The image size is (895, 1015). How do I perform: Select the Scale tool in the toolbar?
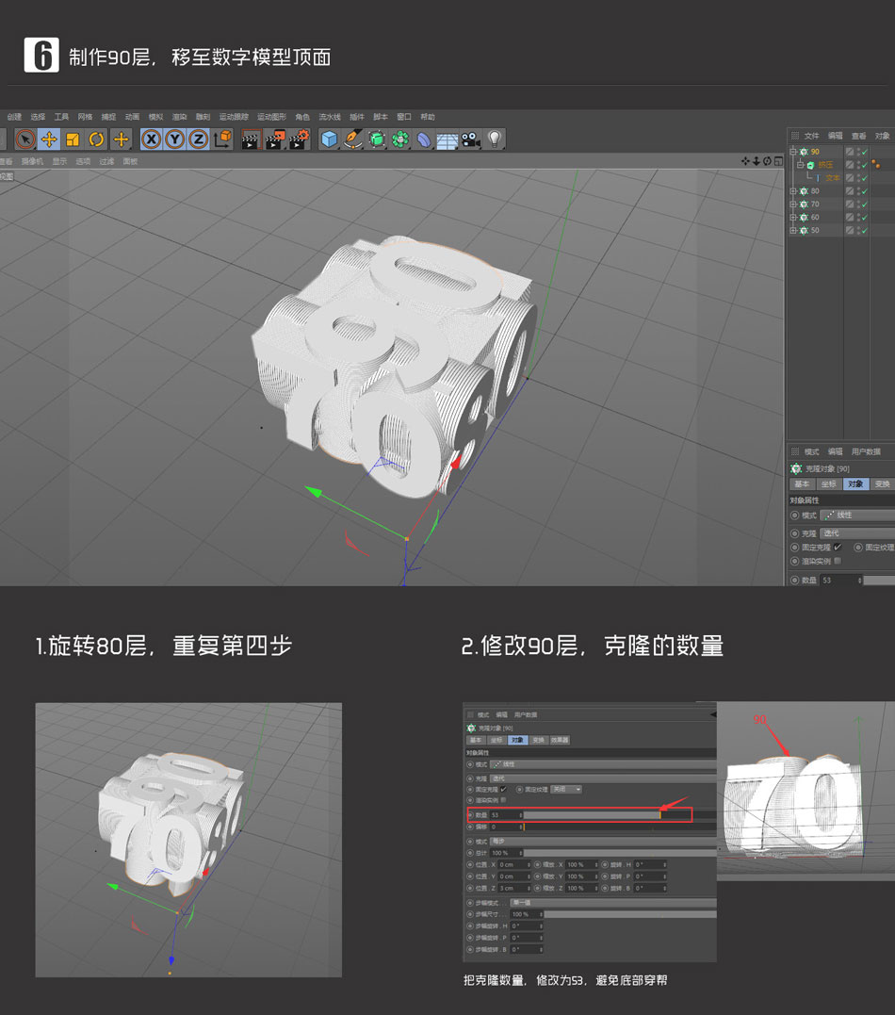click(x=73, y=139)
